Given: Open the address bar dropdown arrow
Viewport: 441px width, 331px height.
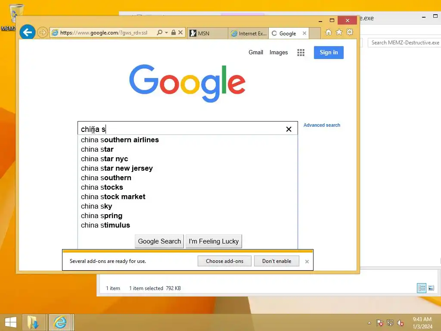Looking at the screenshot, I should click(167, 33).
